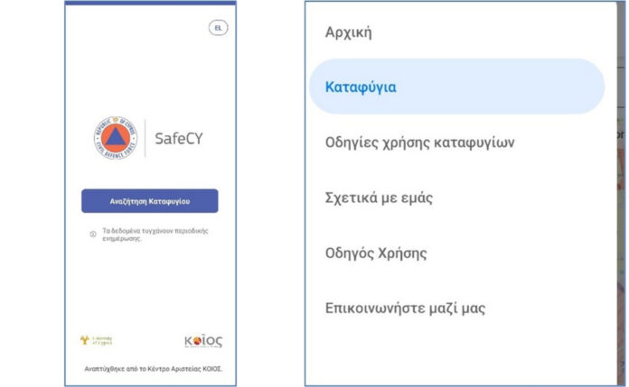Click the info icon beside the data notice

93,234
